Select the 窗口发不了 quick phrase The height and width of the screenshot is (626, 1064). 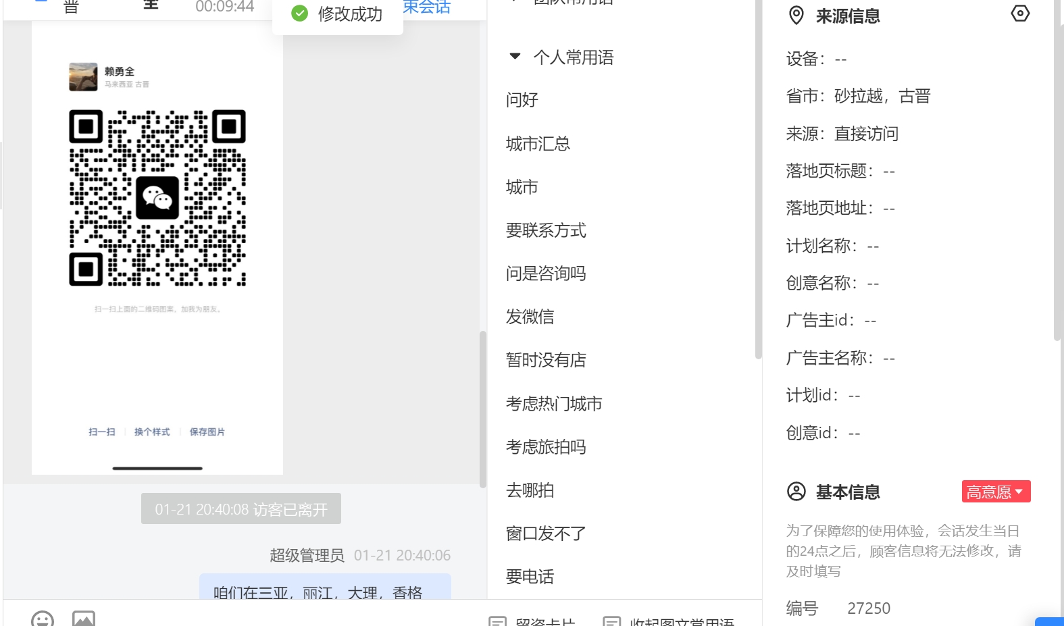pyautogui.click(x=546, y=533)
